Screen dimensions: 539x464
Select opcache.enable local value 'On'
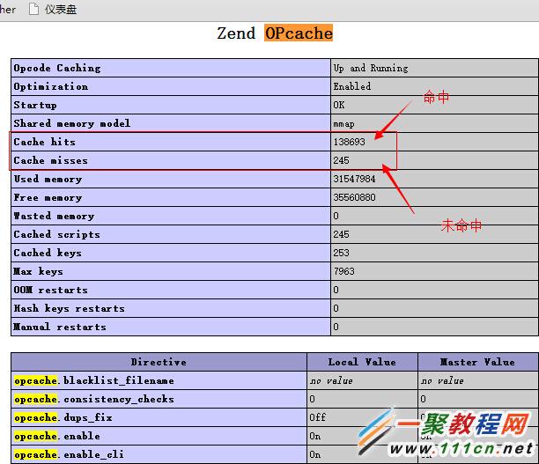pos(315,436)
